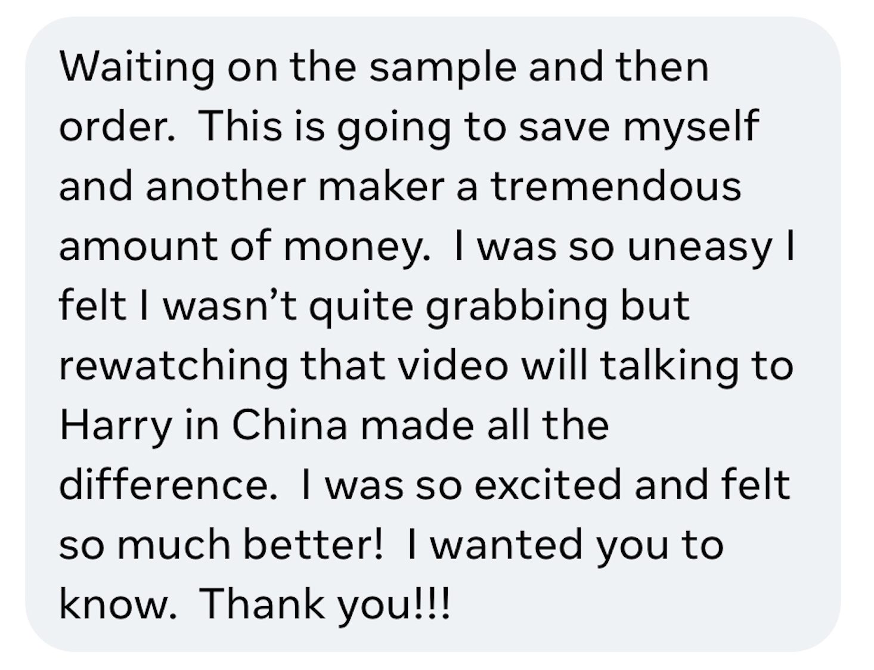Click the gray message bubble

433,334
